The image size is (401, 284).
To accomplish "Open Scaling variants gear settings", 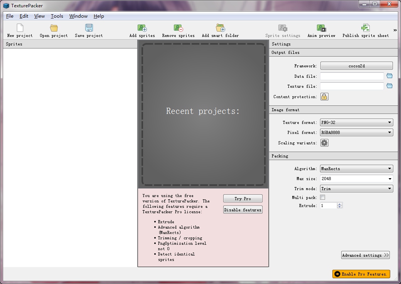I will 324,143.
